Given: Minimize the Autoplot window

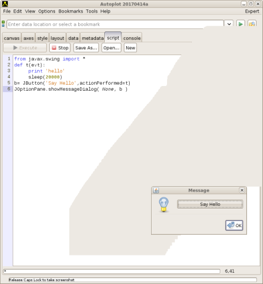Looking at the screenshot, I should [x=243, y=4].
